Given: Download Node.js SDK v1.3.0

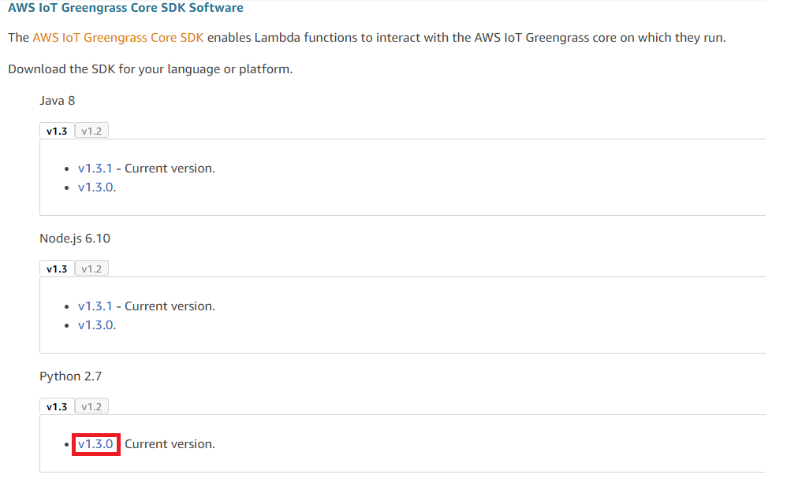Looking at the screenshot, I should coord(95,325).
